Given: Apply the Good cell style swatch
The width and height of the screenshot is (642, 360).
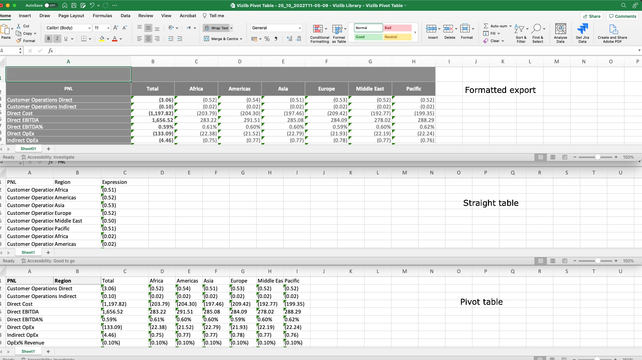Looking at the screenshot, I should point(369,37).
